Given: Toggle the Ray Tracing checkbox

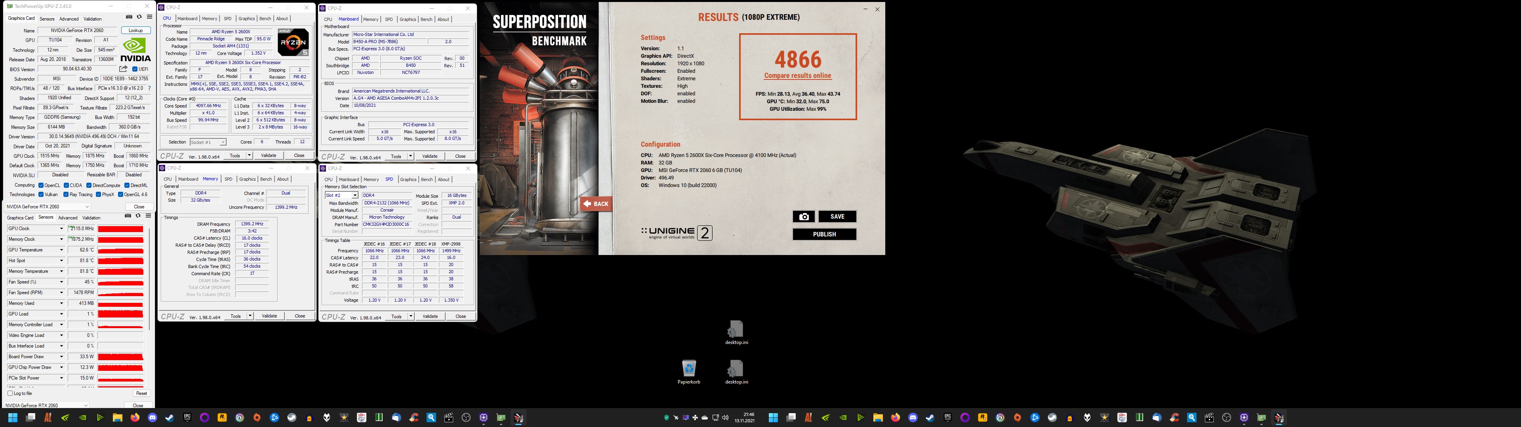Looking at the screenshot, I should point(65,194).
